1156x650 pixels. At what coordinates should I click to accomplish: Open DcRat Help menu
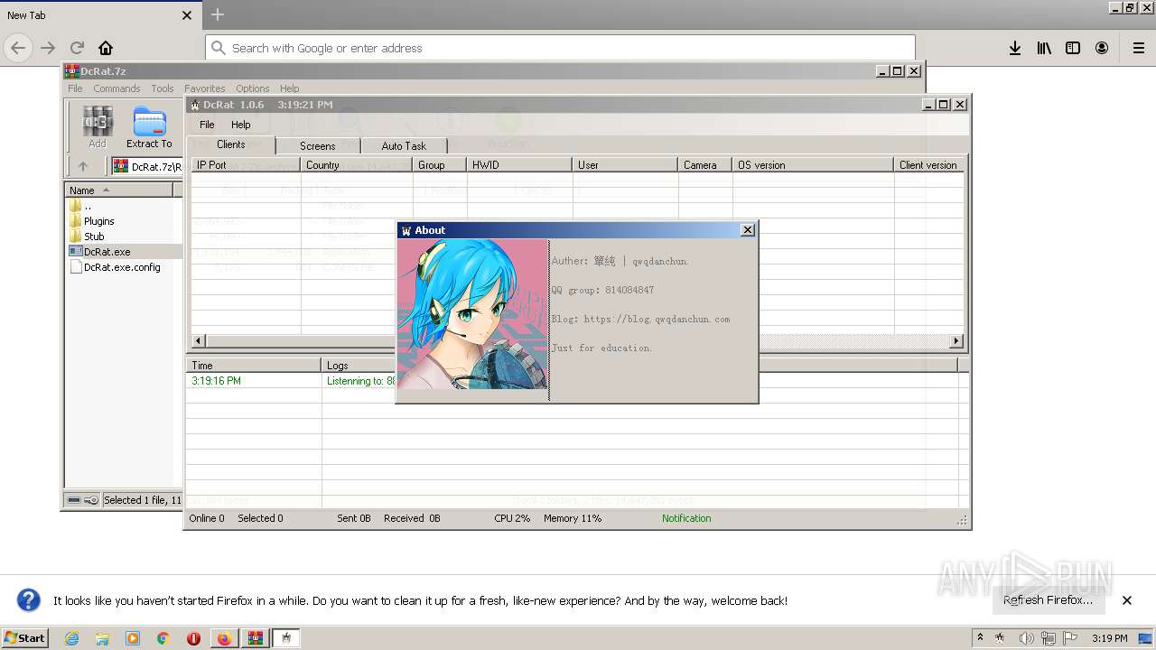click(x=240, y=125)
